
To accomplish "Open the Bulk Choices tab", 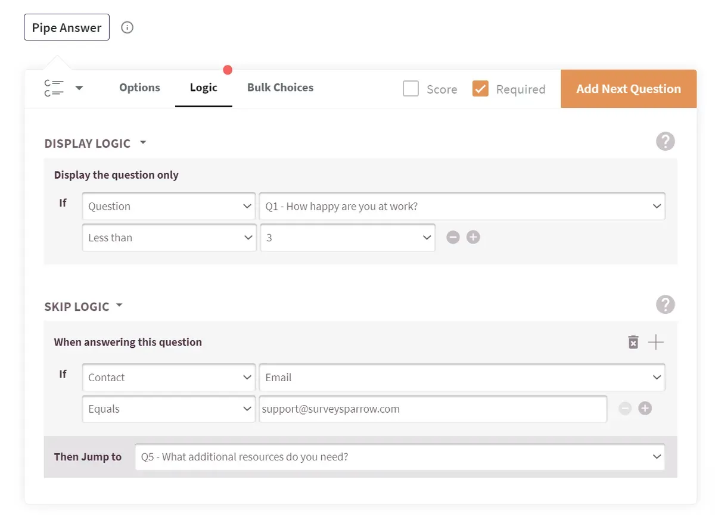I will 280,88.
